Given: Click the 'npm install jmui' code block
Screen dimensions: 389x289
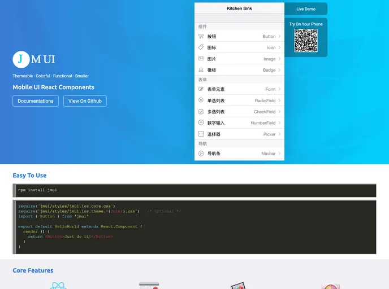Looking at the screenshot, I should (x=194, y=190).
